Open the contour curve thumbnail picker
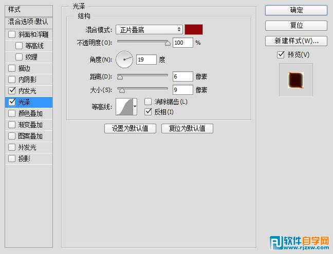 click(124, 107)
